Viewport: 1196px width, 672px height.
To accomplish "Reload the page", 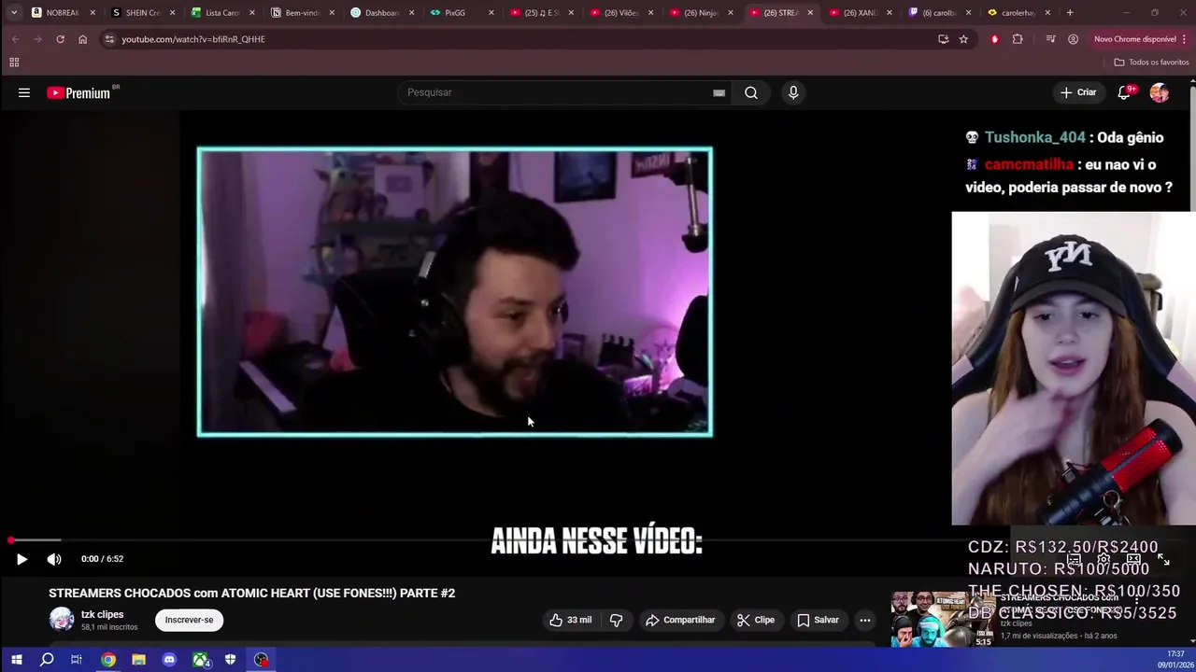I will (x=60, y=39).
